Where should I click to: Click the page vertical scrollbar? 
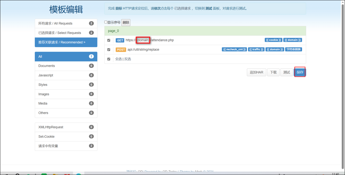tap(343, 82)
